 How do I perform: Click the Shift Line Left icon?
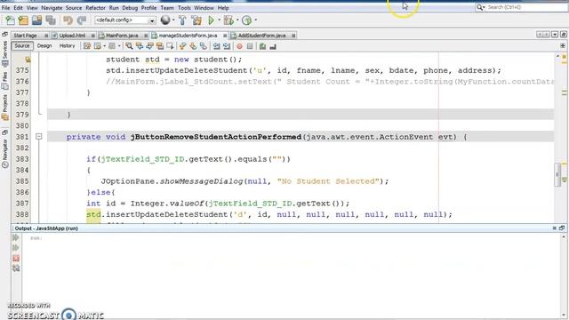pos(216,46)
